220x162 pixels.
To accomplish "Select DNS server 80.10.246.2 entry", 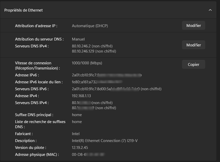I will pyautogui.click(x=92, y=46).
